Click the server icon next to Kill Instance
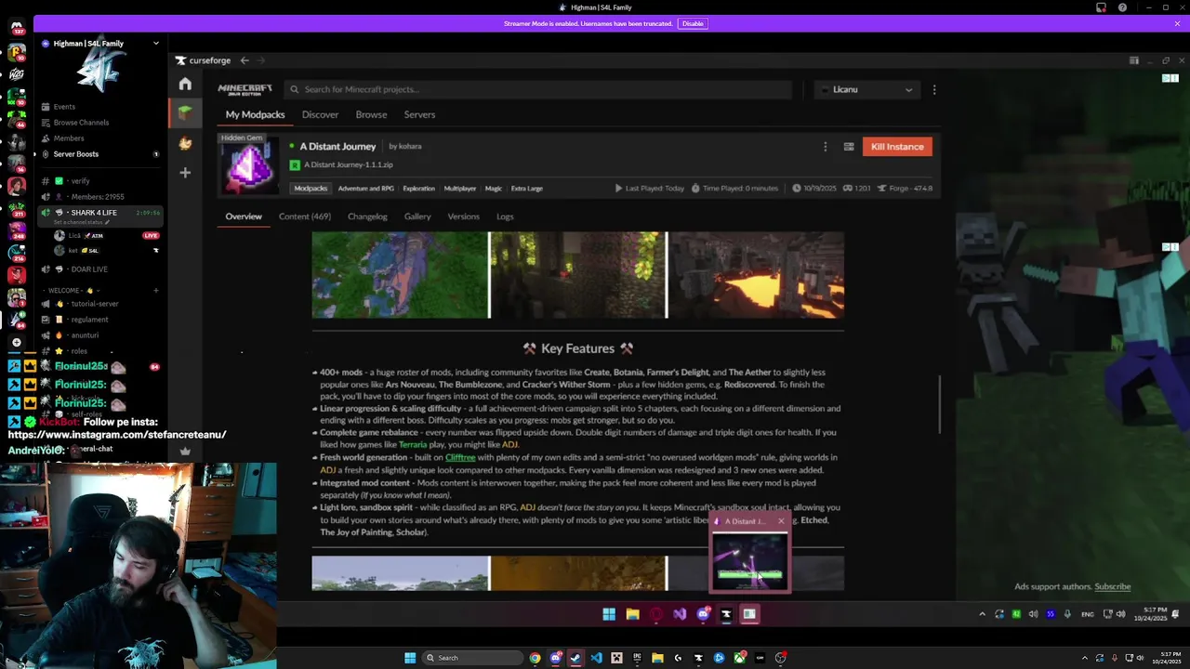This screenshot has height=669, width=1190. click(849, 147)
